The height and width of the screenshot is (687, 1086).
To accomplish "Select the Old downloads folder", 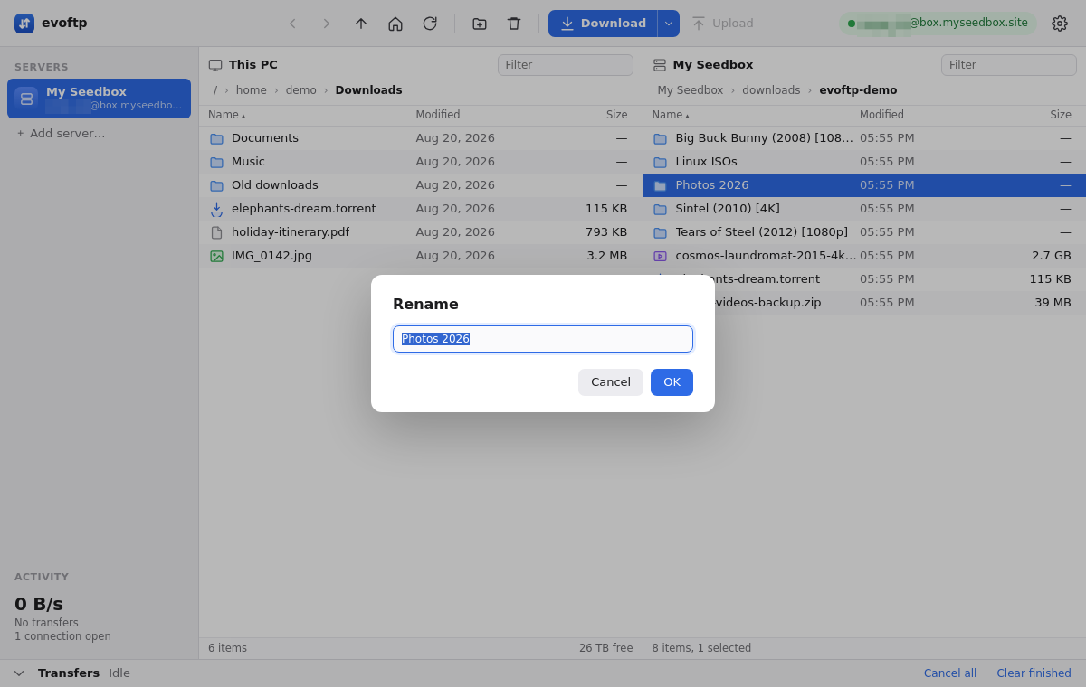I will [421, 185].
